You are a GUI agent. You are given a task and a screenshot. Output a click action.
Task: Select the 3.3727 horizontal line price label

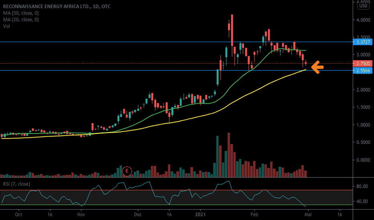[x=362, y=42]
